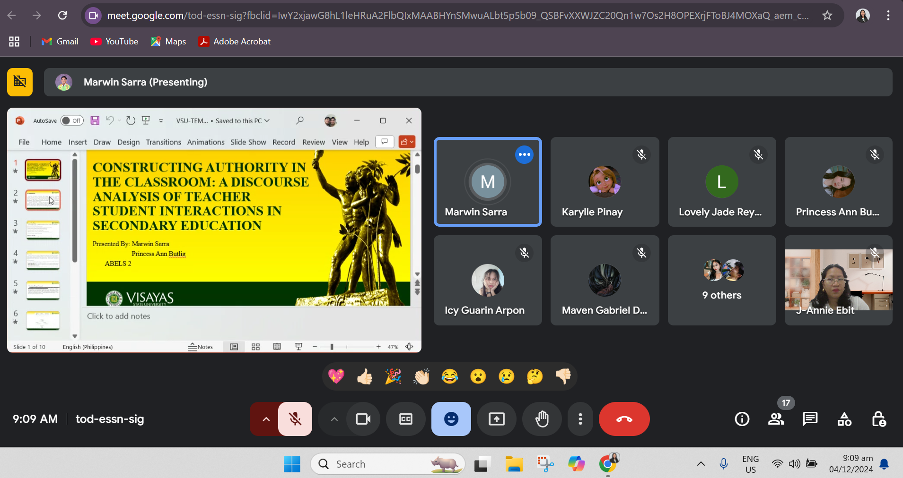
Task: Open the chat with everyone panel
Action: pos(810,419)
